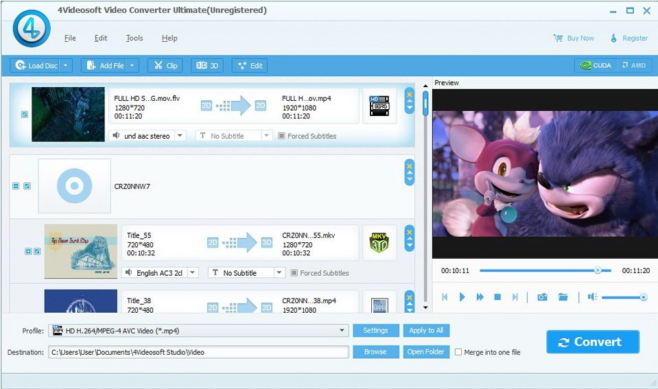Take a snapshot with camera icon
This screenshot has width=658, height=389.
coord(542,297)
